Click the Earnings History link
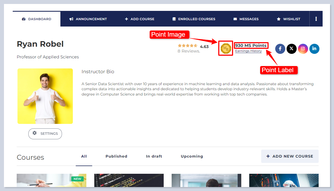The height and width of the screenshot is (191, 334). (x=248, y=51)
